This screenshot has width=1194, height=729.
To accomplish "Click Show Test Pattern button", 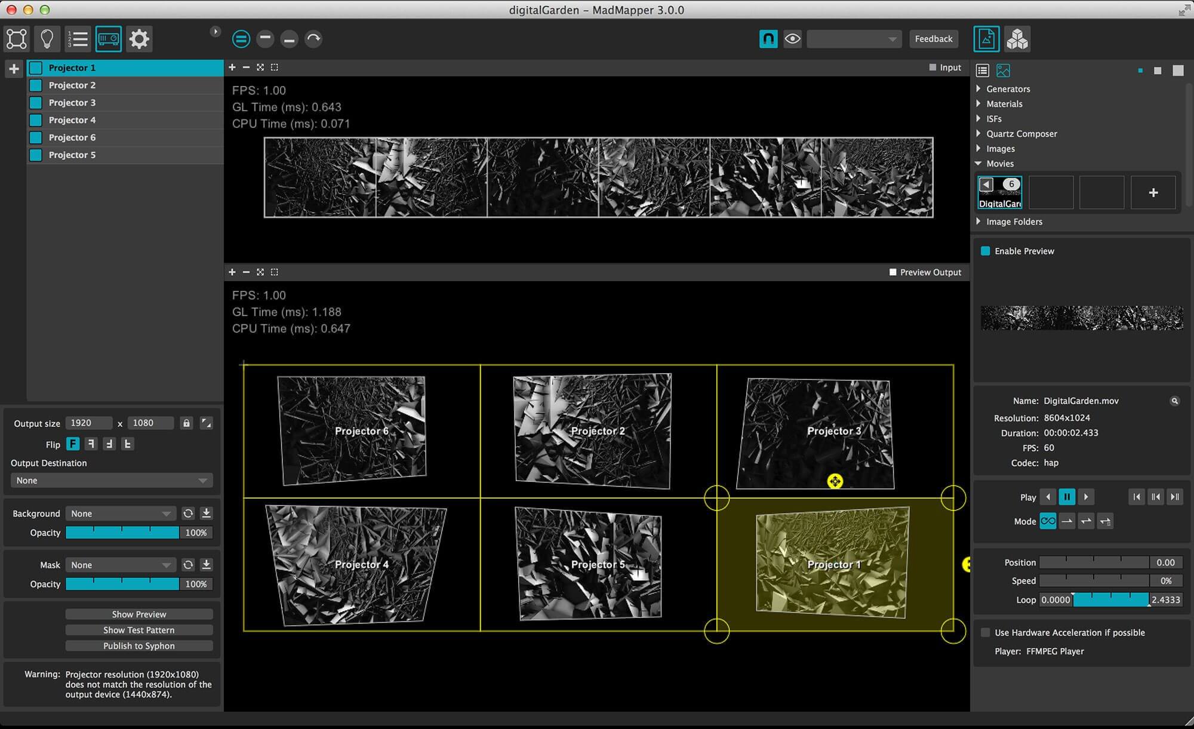I will (139, 630).
